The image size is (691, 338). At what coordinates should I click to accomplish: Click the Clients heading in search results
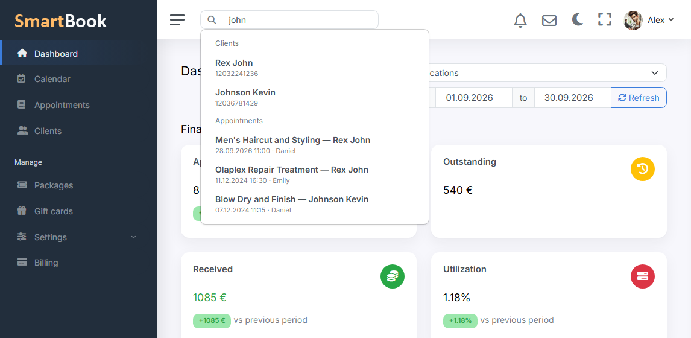click(x=227, y=43)
